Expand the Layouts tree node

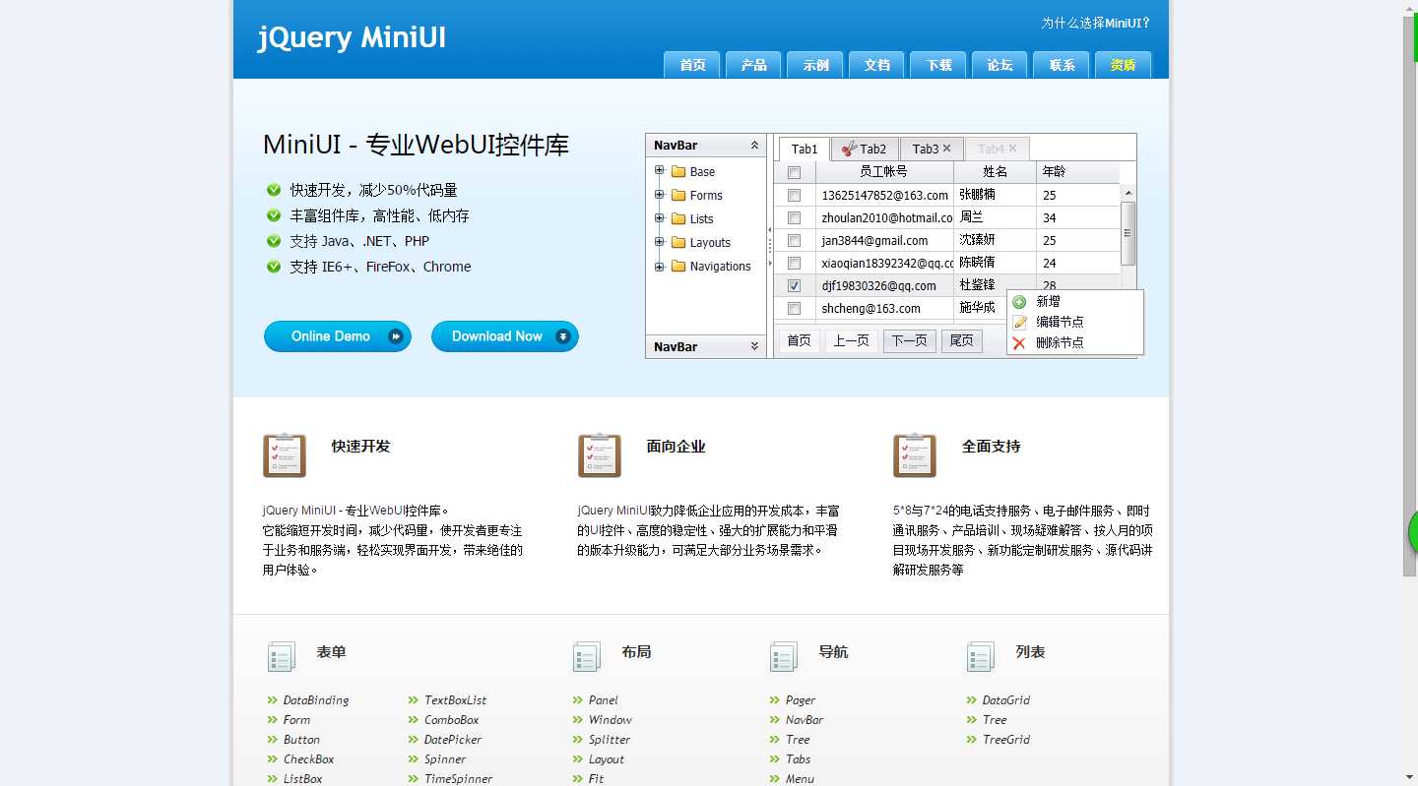coord(660,242)
